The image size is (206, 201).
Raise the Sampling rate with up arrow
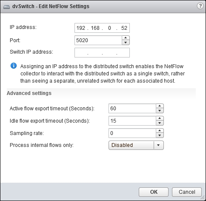click(x=160, y=131)
